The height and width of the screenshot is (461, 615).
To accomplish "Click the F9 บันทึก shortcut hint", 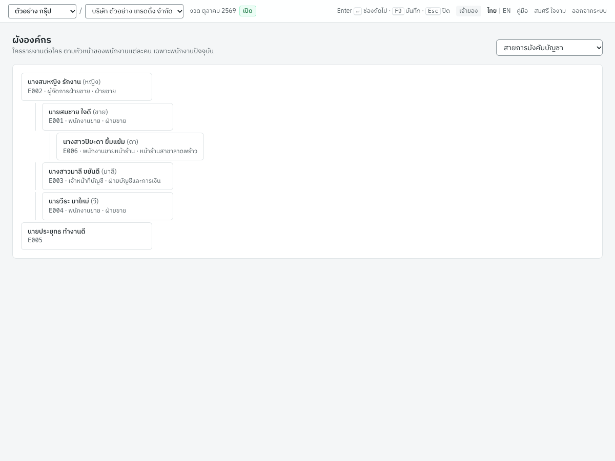I will (406, 11).
